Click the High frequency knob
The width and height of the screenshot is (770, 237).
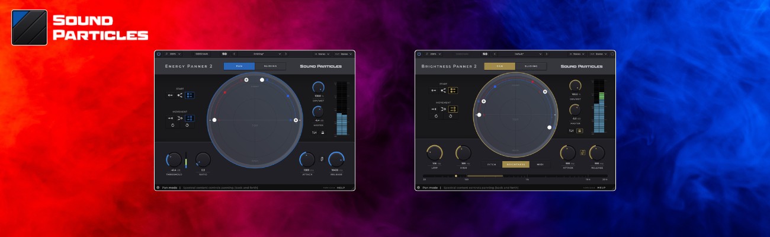pyautogui.click(x=463, y=153)
